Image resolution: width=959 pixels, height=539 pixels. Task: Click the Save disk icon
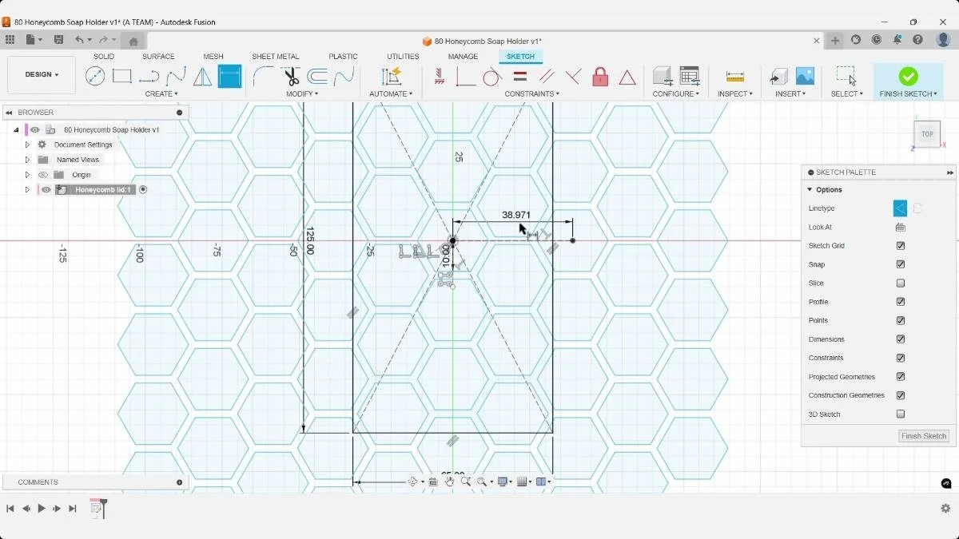click(x=58, y=40)
